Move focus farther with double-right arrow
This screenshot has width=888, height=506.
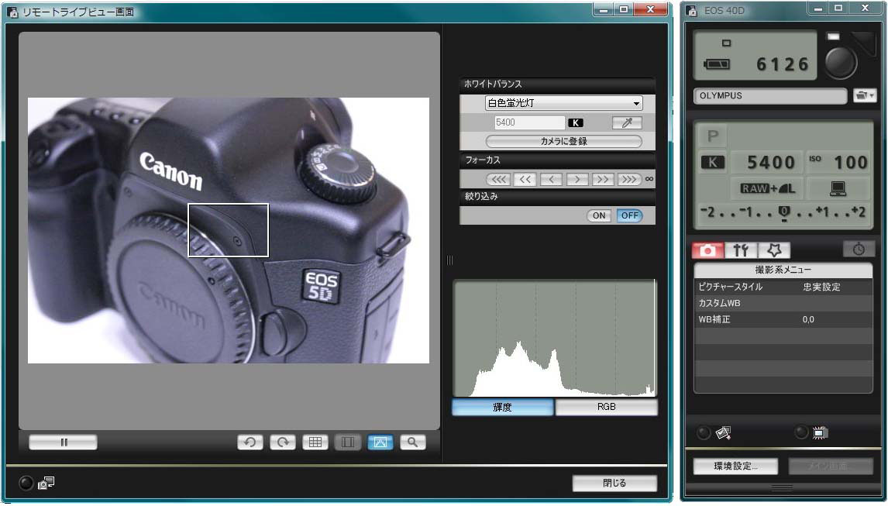[603, 179]
